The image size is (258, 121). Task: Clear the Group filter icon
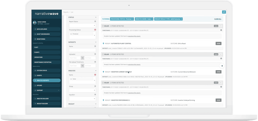(95, 86)
